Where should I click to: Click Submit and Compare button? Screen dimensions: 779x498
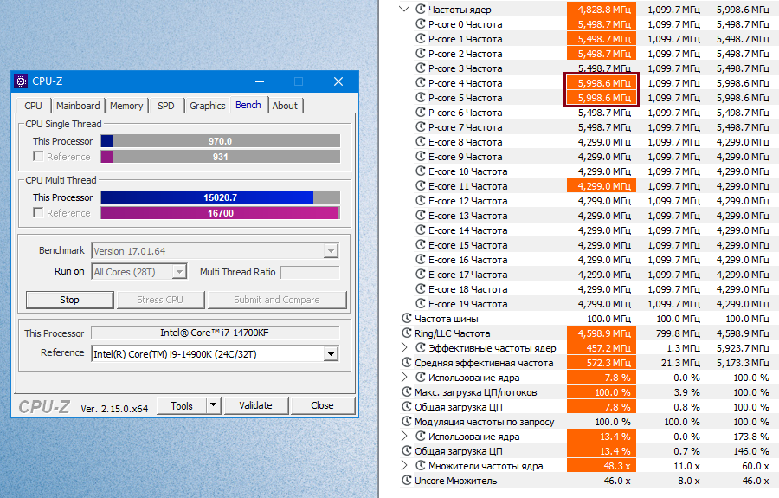click(277, 300)
